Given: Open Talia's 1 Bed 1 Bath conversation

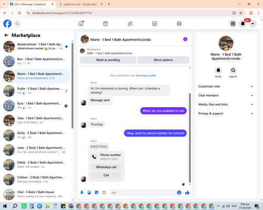Looking at the screenshot, I should (x=35, y=120).
